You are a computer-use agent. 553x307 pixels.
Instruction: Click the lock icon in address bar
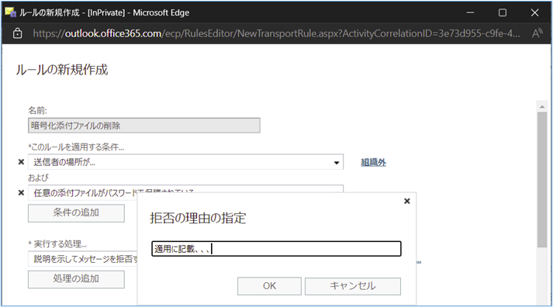click(17, 33)
